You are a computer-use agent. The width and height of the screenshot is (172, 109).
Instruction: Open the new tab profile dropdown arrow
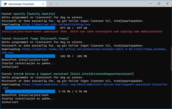coord(57,4)
